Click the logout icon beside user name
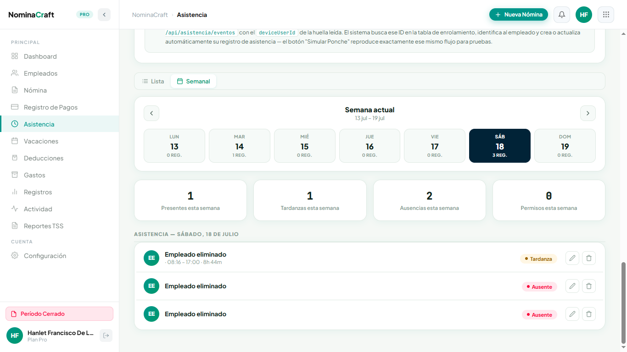The image size is (627, 352). tap(106, 335)
